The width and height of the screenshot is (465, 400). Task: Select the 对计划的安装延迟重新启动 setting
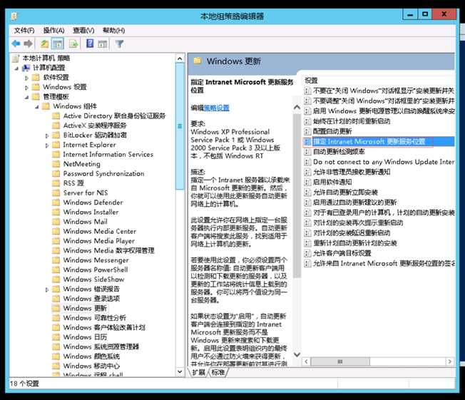click(352, 232)
